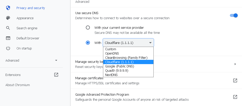This screenshot has width=242, height=106.
Task: Select the 'With' custom provider radio button
Action: click(88, 43)
